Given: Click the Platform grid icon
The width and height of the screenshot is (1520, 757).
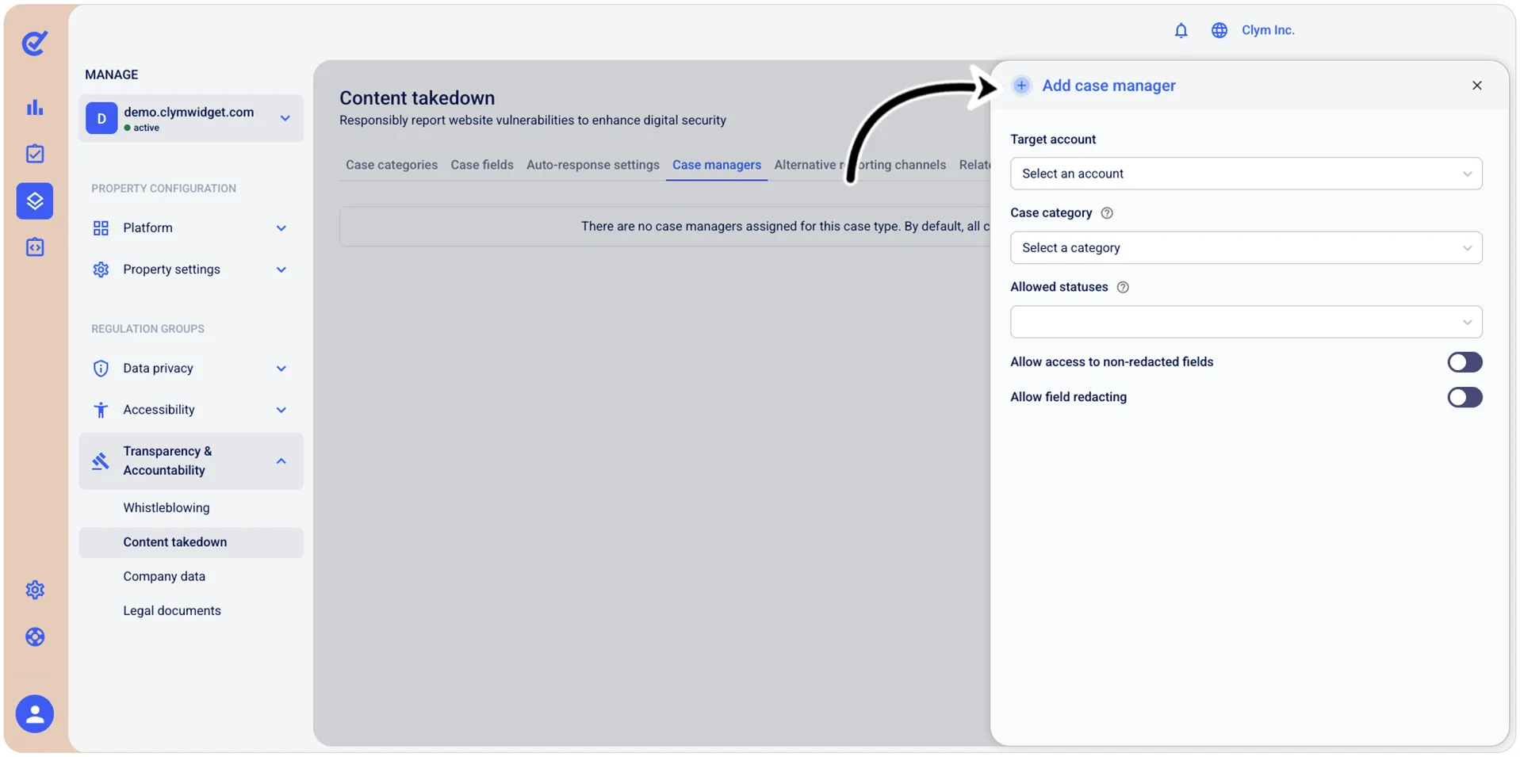Looking at the screenshot, I should (101, 228).
